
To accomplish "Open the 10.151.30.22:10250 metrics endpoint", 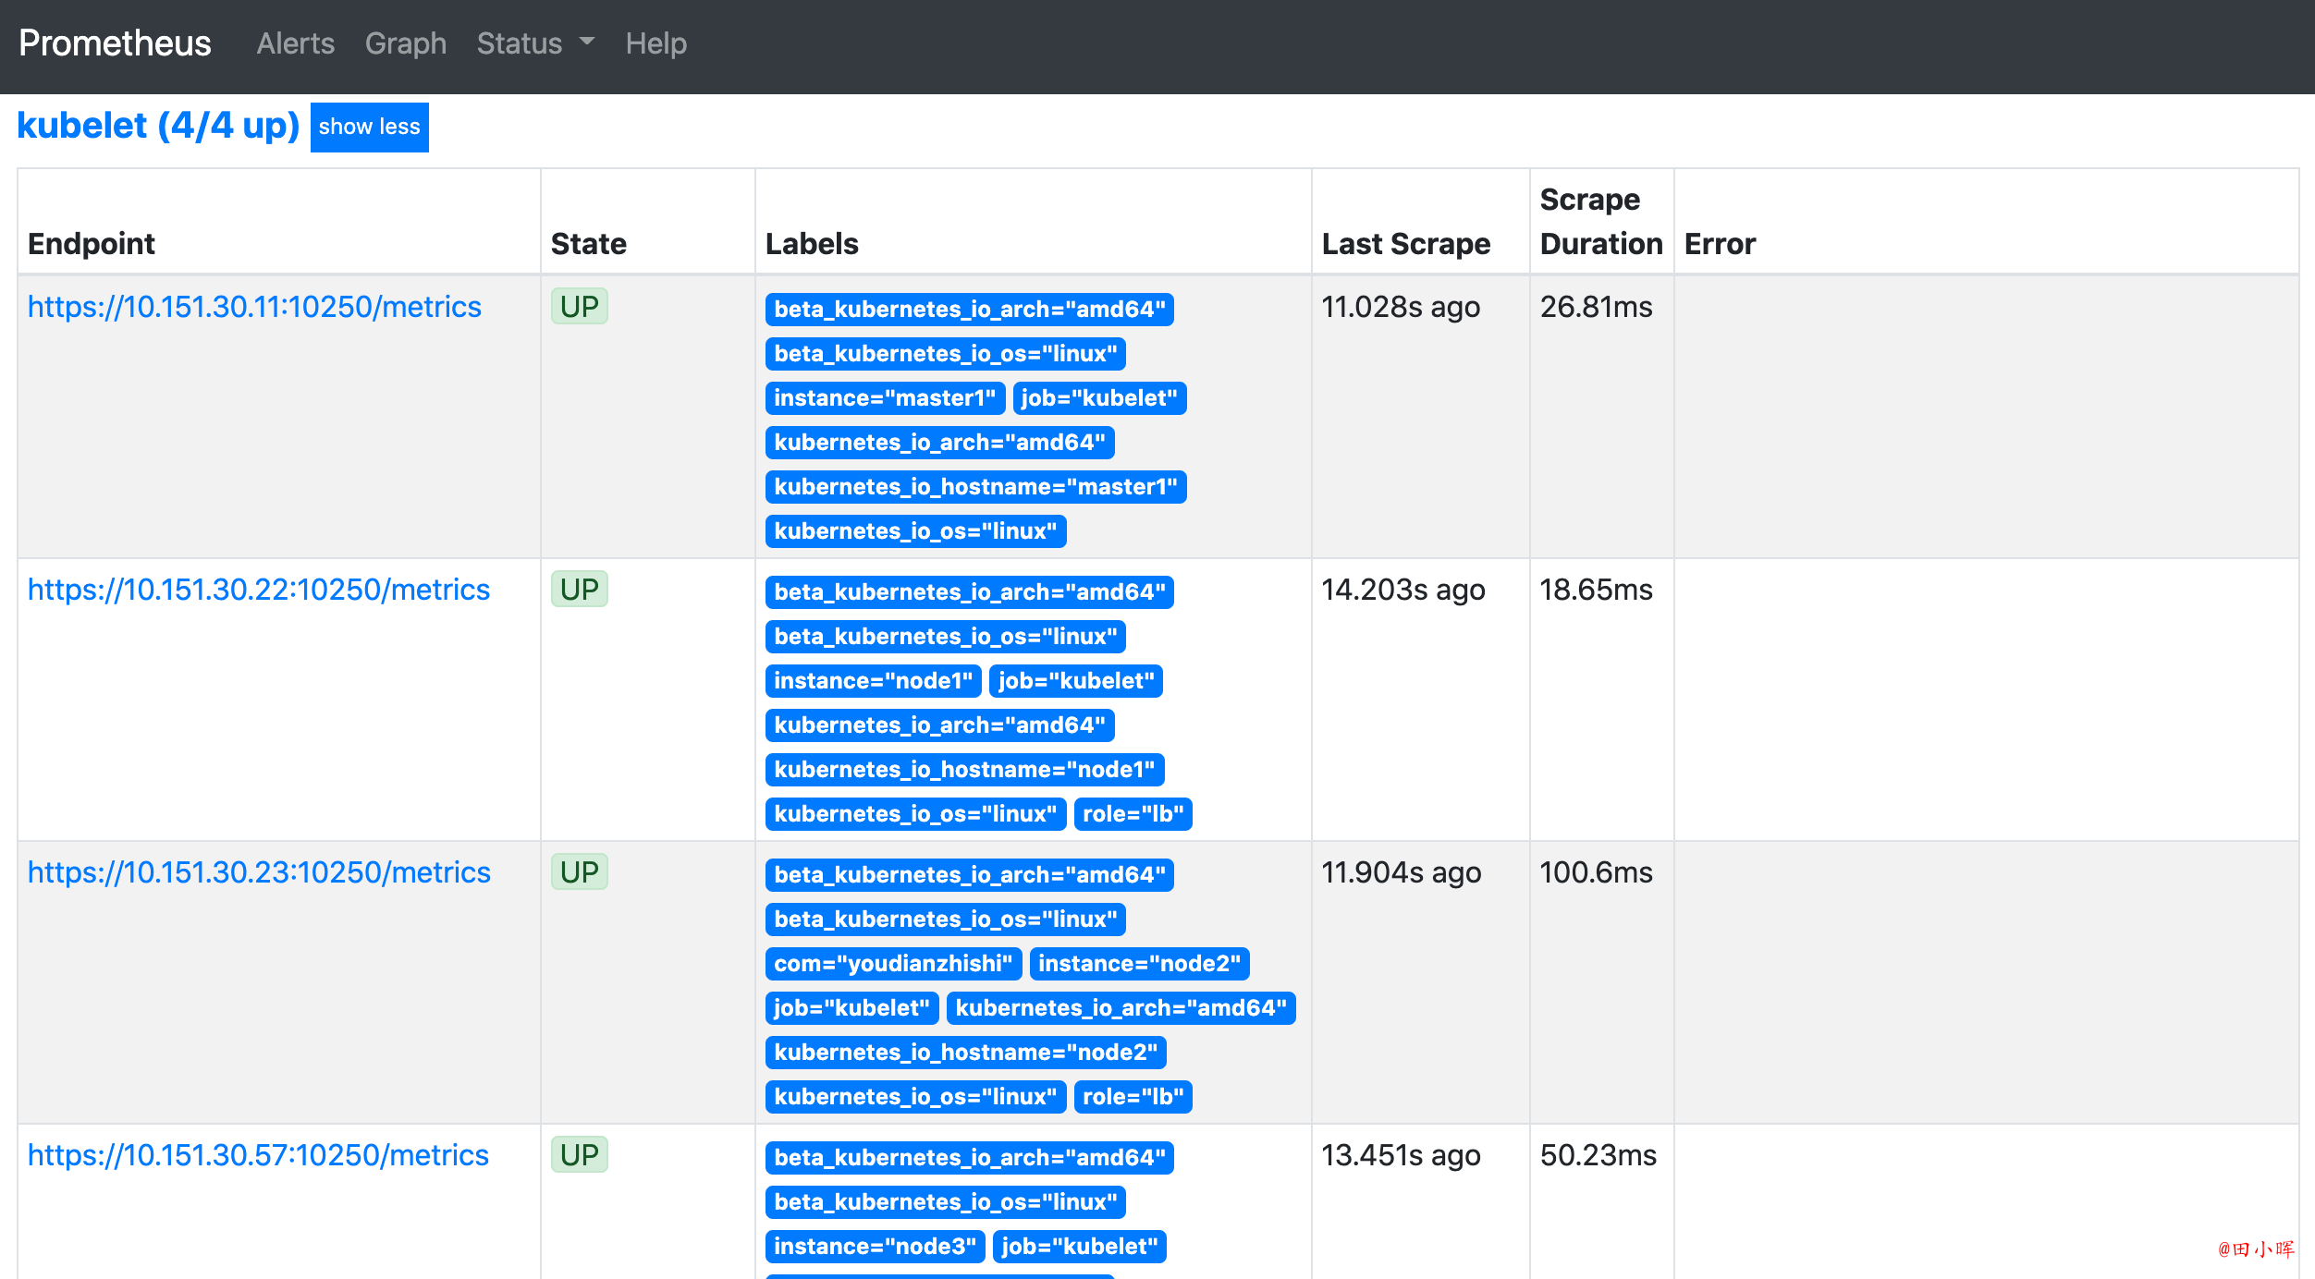I will tap(259, 590).
